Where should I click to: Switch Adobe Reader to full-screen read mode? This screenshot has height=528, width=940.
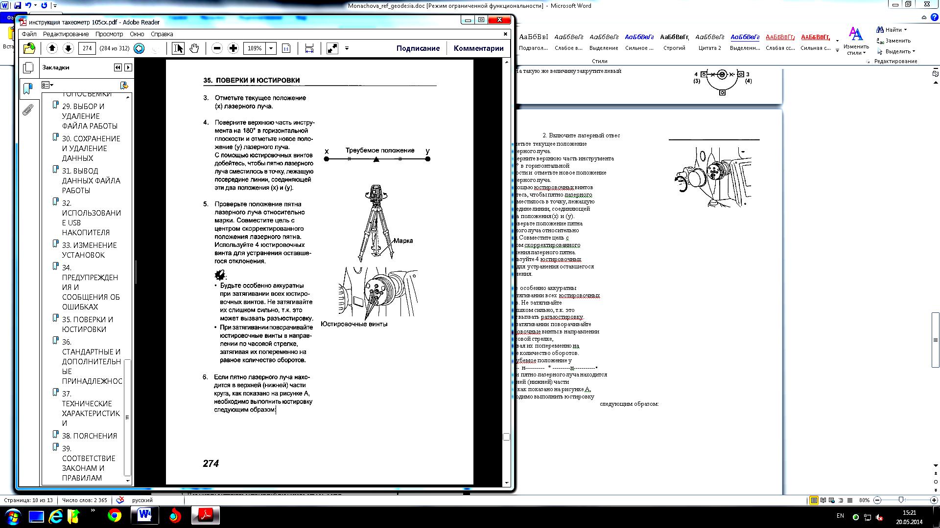[x=332, y=48]
